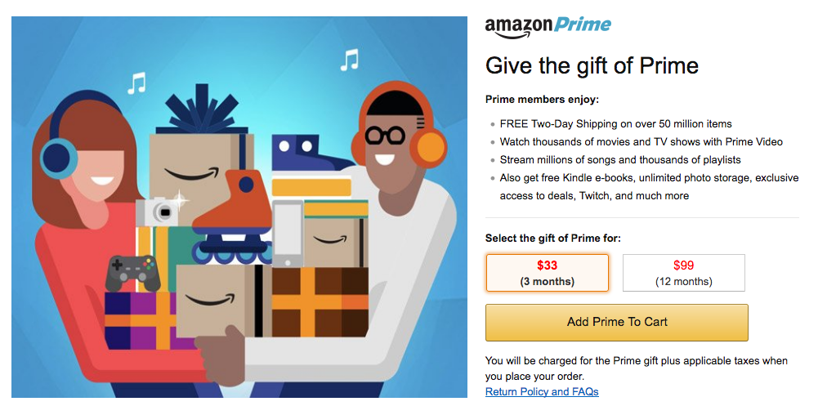Click the Amazon Prime logo
Screen dimensions: 836x406
point(548,27)
